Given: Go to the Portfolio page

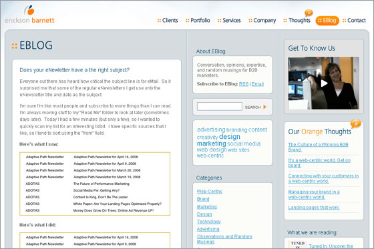Looking at the screenshot, I should (x=198, y=21).
